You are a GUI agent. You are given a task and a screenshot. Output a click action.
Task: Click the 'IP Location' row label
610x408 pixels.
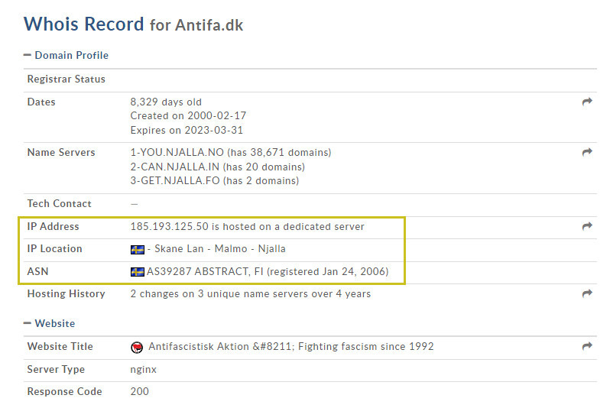pyautogui.click(x=54, y=248)
